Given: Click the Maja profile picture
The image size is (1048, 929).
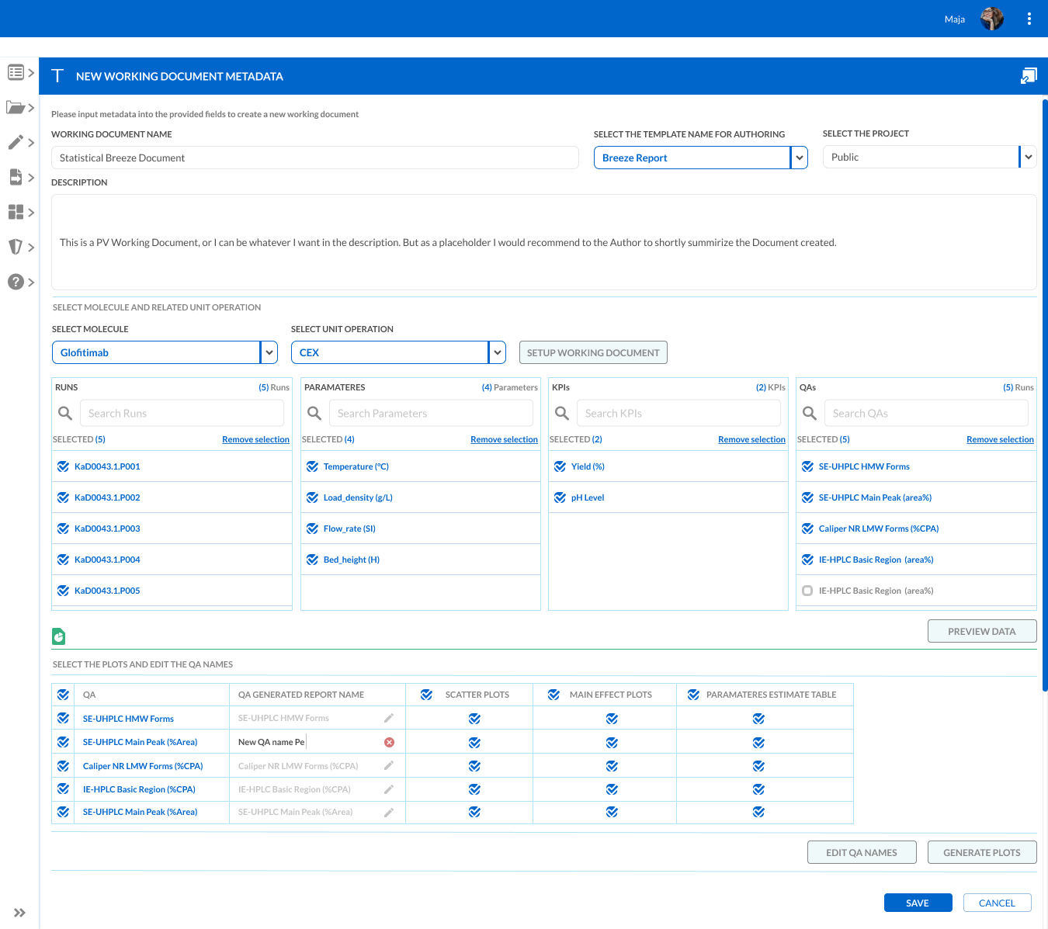Looking at the screenshot, I should click(991, 18).
